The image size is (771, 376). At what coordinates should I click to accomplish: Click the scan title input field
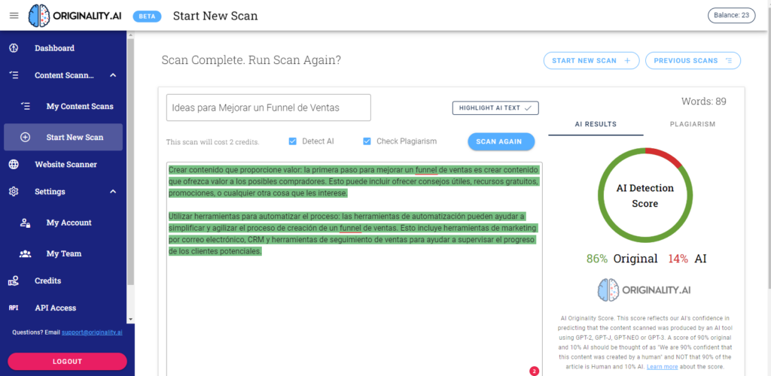pos(268,108)
